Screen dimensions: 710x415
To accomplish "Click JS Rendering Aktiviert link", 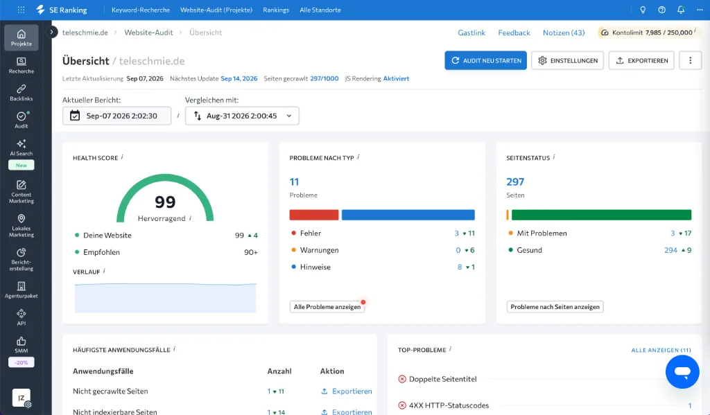I will (x=396, y=78).
